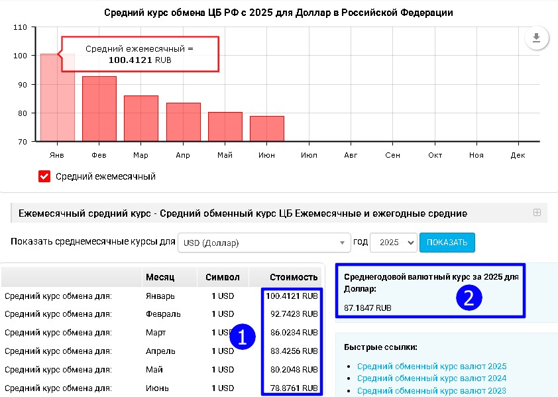Click the May bar in the chart

(225, 127)
